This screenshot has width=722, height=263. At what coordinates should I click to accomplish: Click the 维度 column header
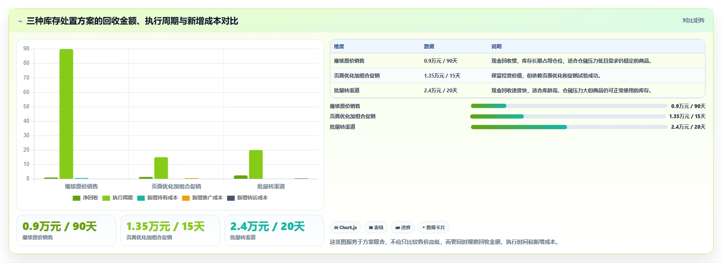[339, 47]
